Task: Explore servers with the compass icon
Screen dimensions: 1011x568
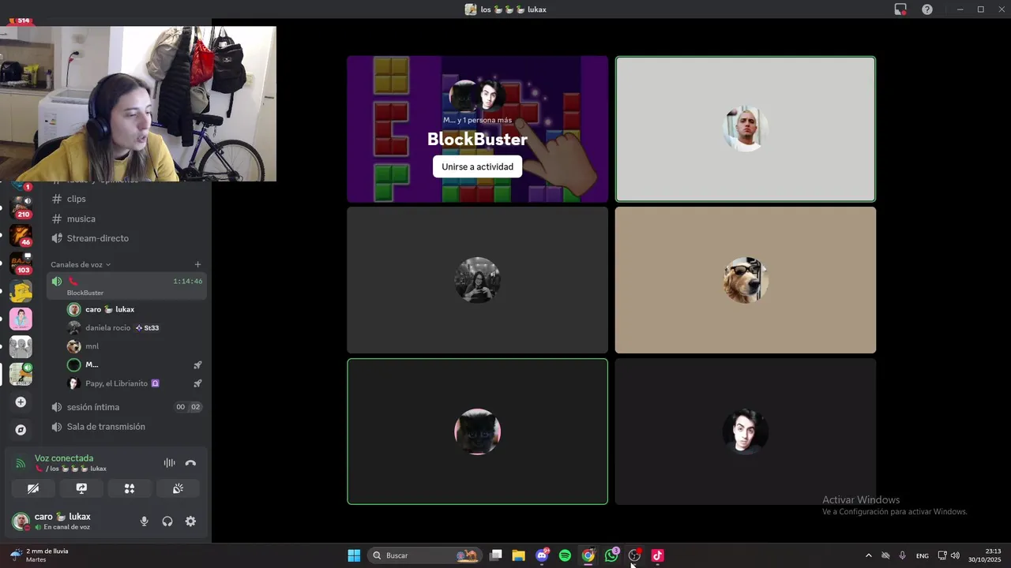Action: pyautogui.click(x=21, y=430)
